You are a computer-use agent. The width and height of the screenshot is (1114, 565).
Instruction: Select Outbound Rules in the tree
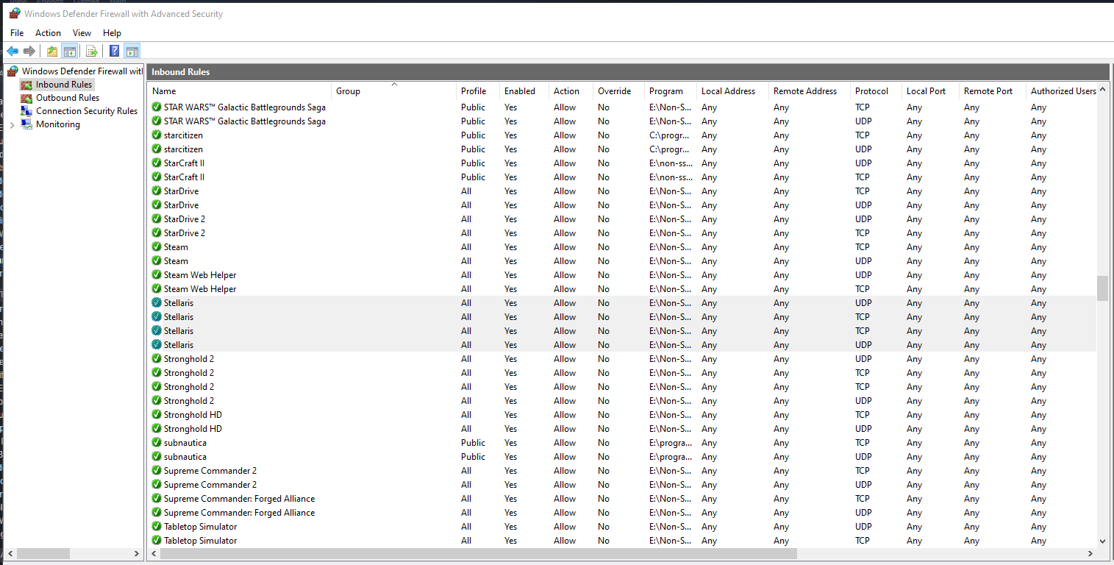pyautogui.click(x=68, y=98)
